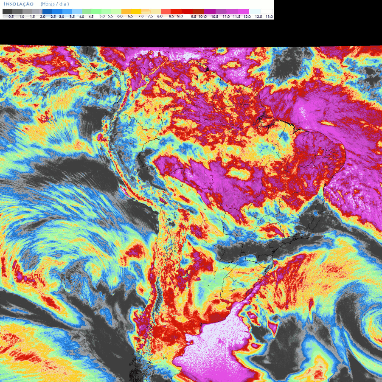Click the coral swatch above 8.5
The height and width of the screenshot is (382, 382).
click(x=166, y=11)
